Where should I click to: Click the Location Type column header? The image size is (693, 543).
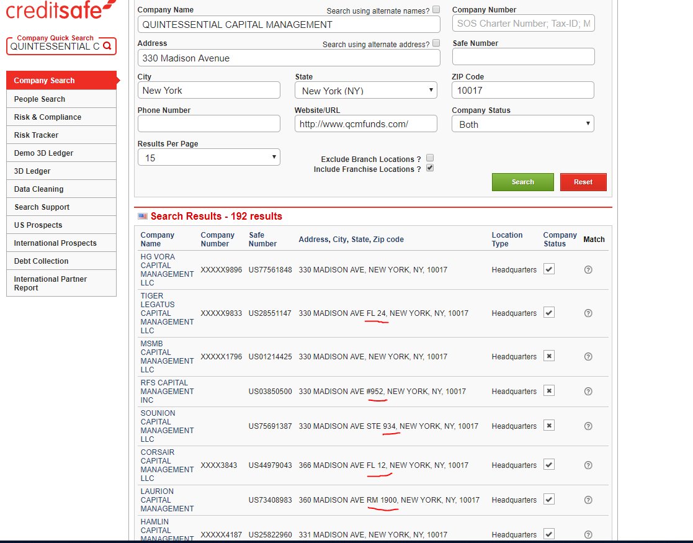(x=507, y=239)
